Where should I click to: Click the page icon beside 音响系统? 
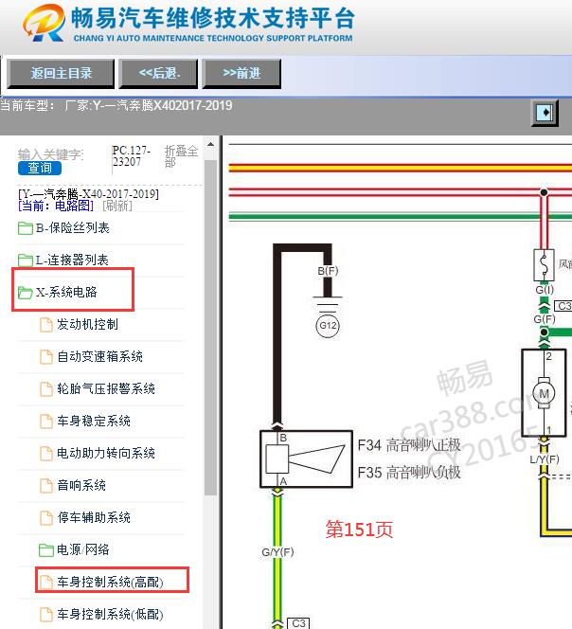point(46,485)
